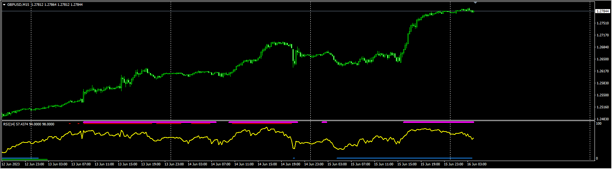
Task: Click the long blue line at RSI bottom-right
Action: (x=404, y=158)
